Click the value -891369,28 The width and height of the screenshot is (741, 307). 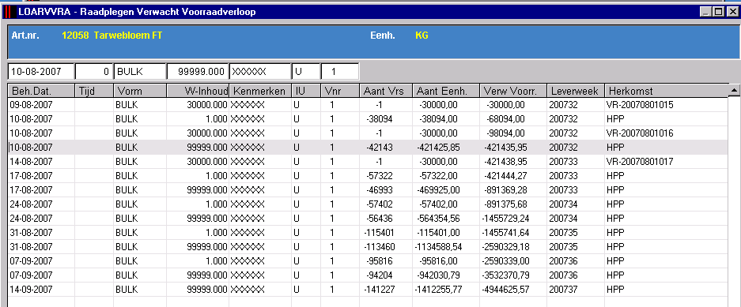coord(505,190)
